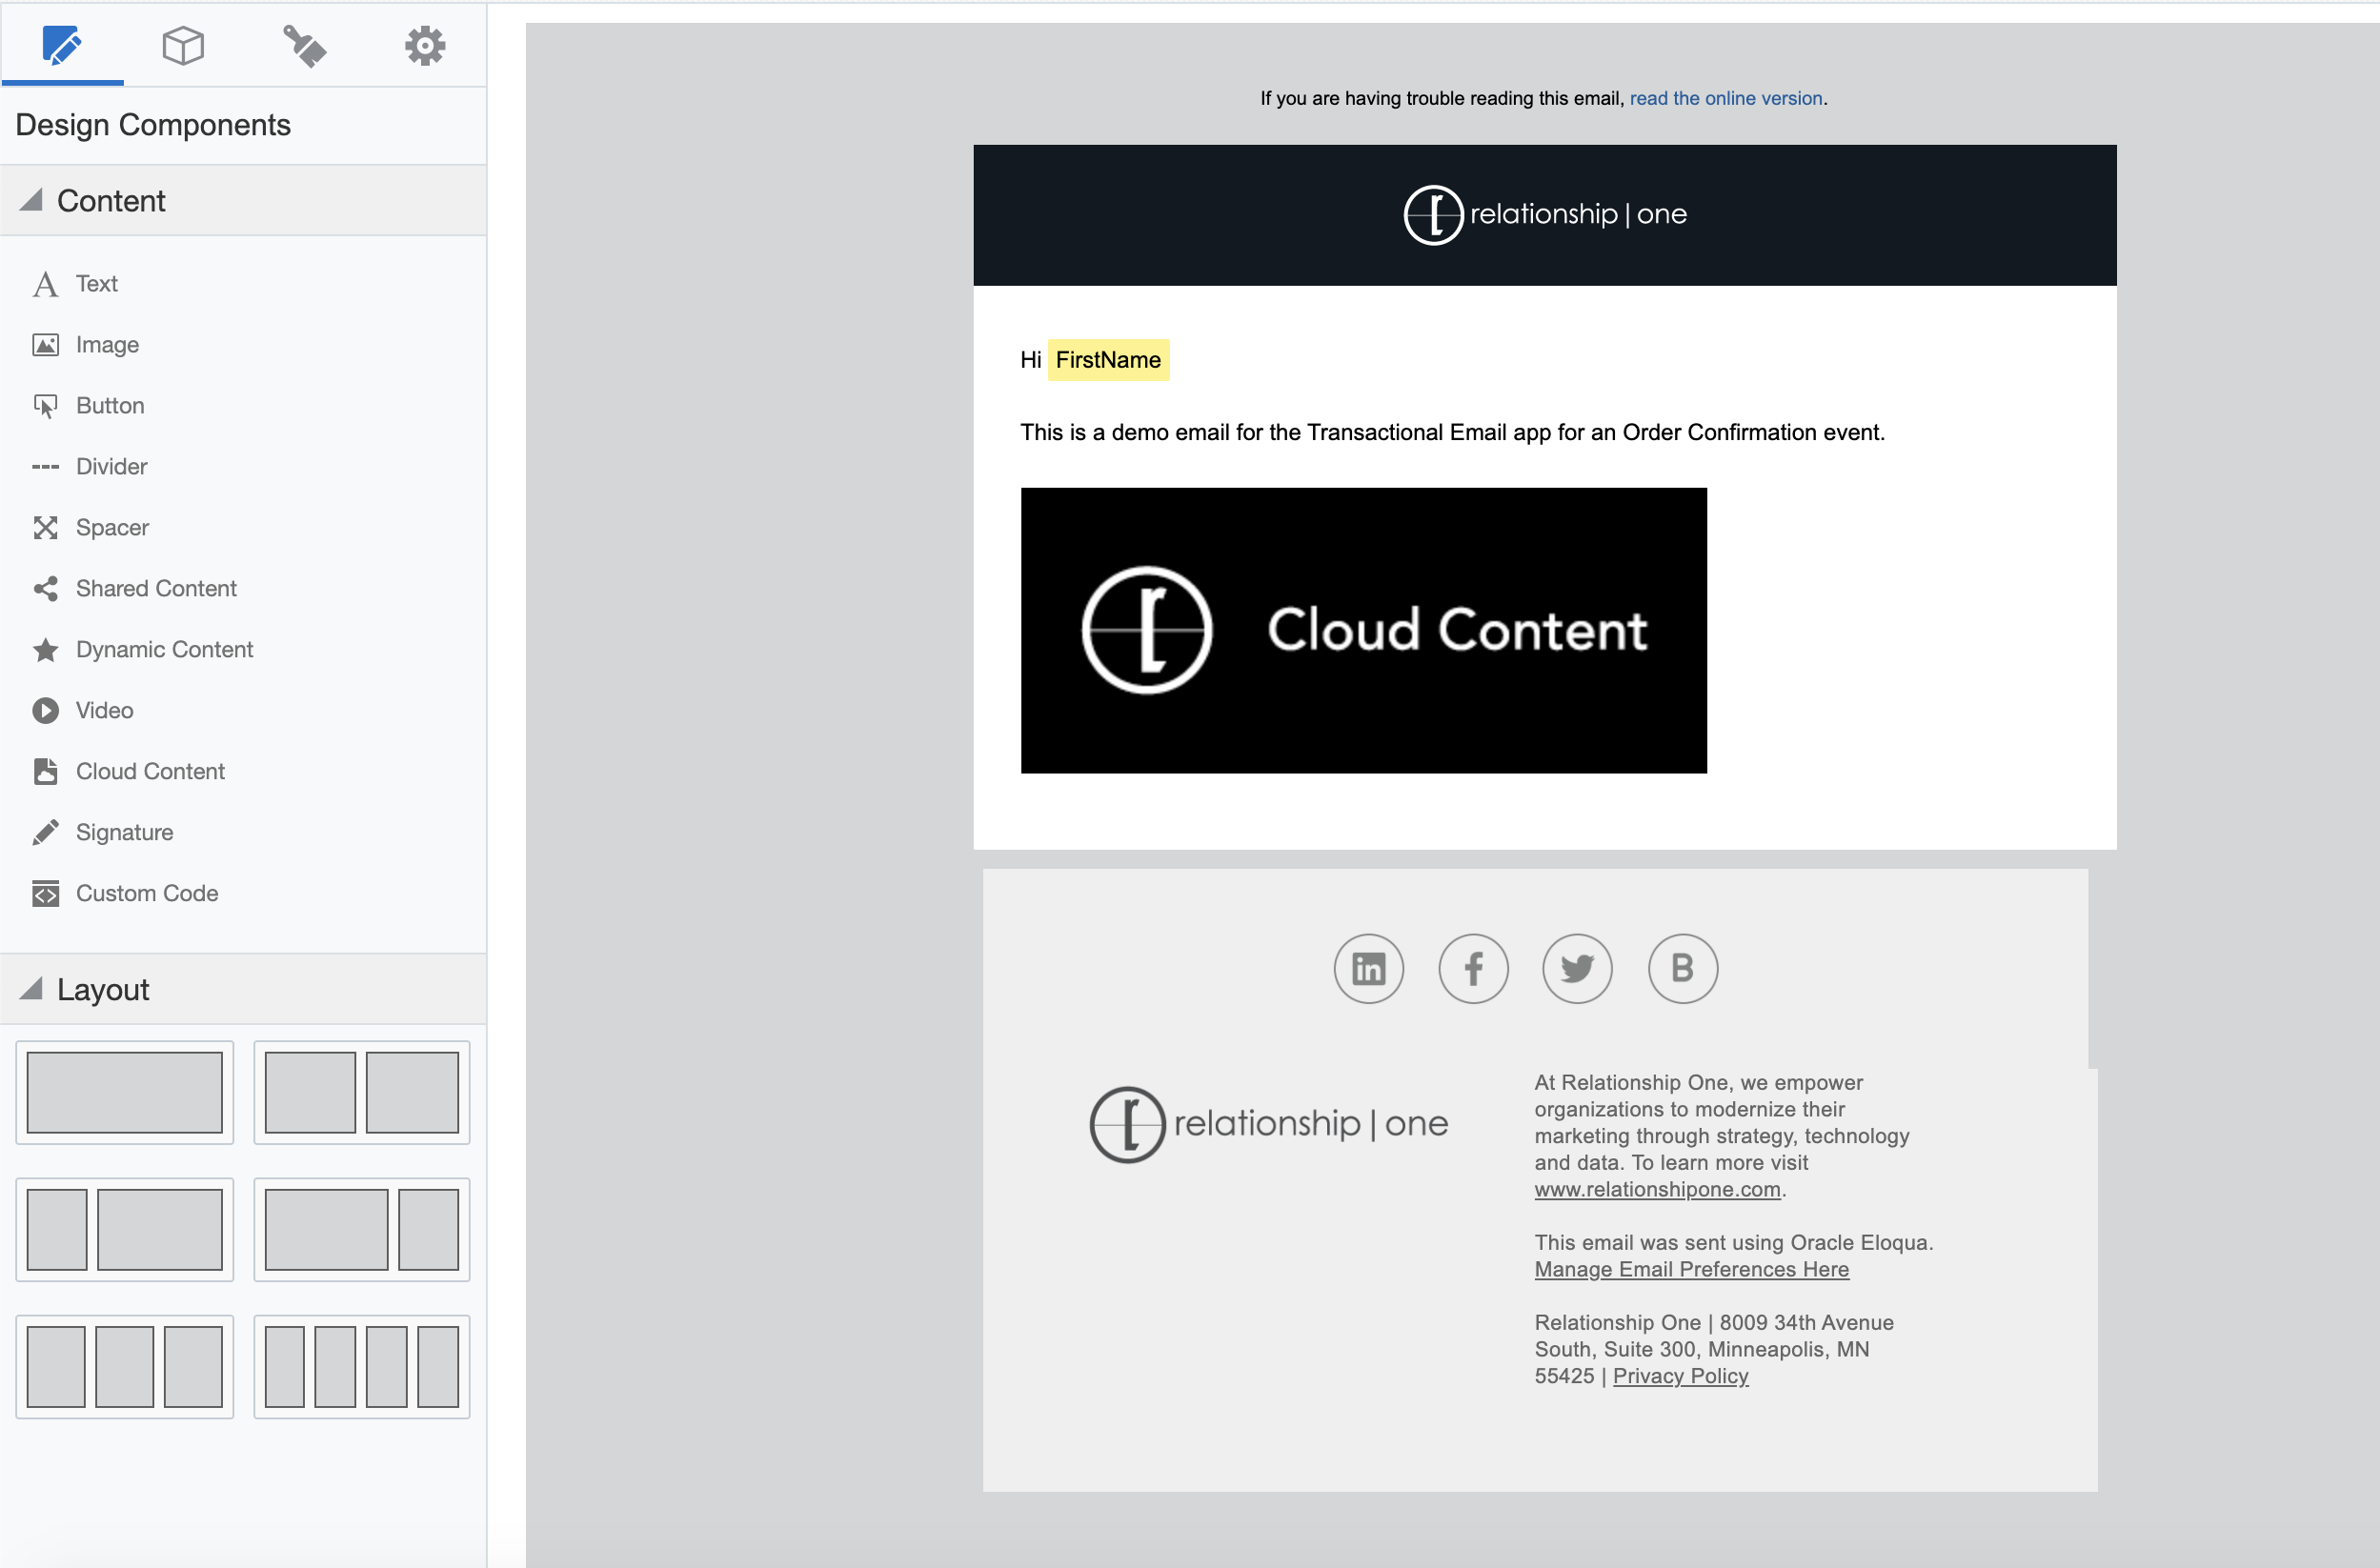
Task: Select the FirstName merge field
Action: [1108, 360]
